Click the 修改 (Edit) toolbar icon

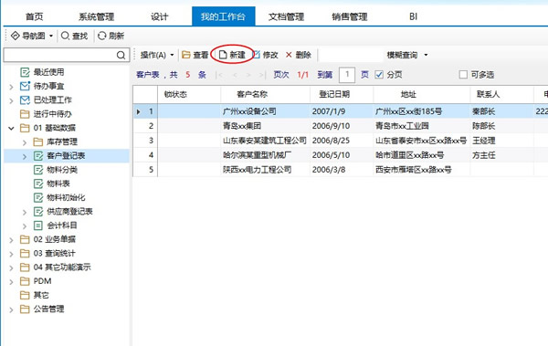tap(257, 55)
